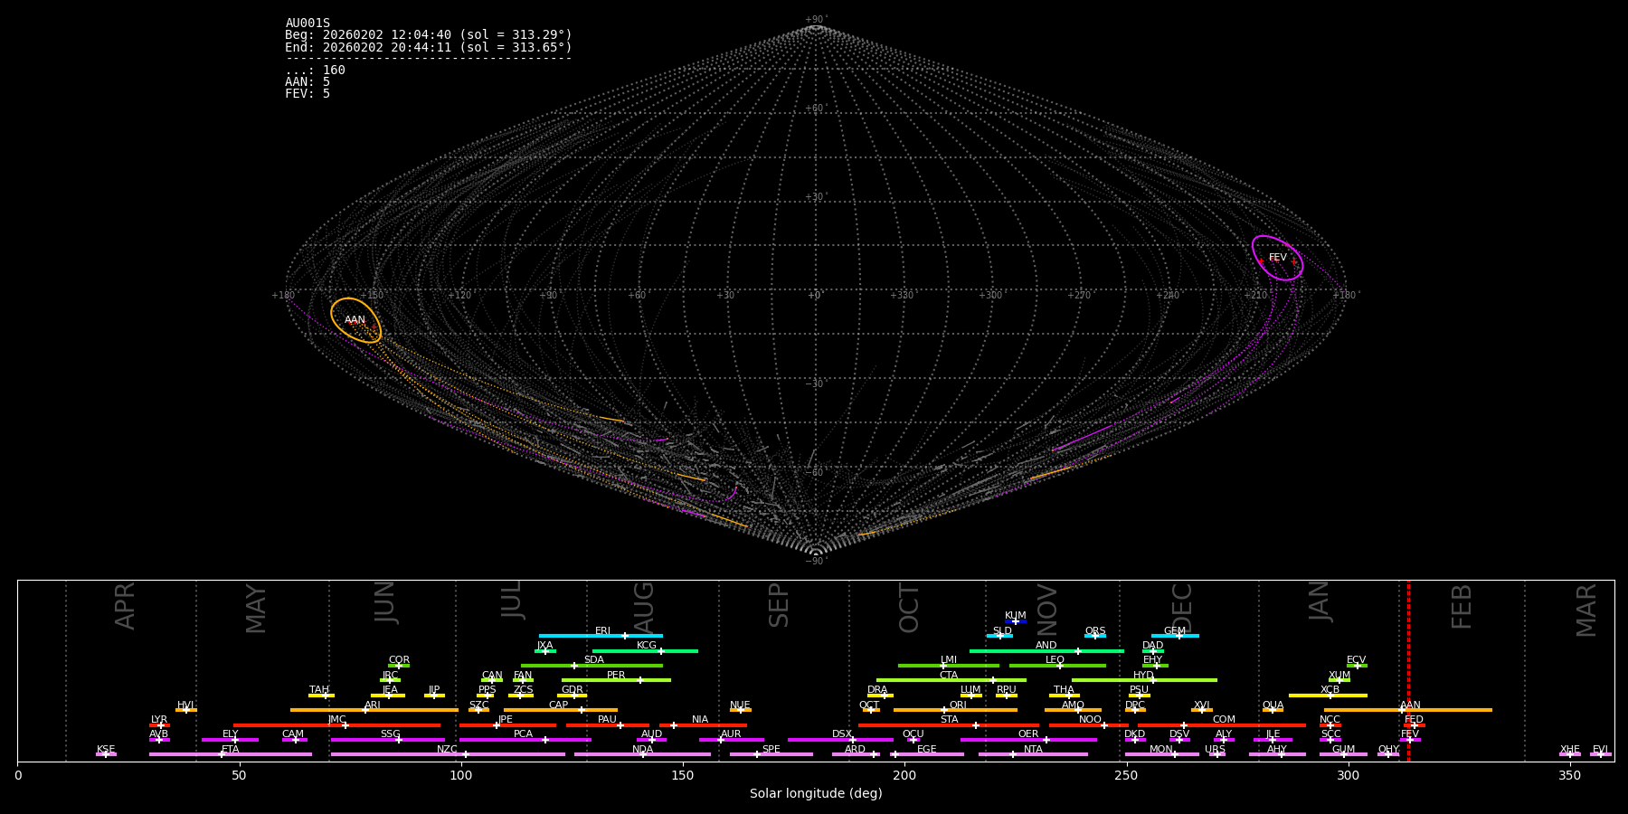Click the FED shower label
Image resolution: width=1628 pixels, height=814 pixels.
[x=1415, y=720]
